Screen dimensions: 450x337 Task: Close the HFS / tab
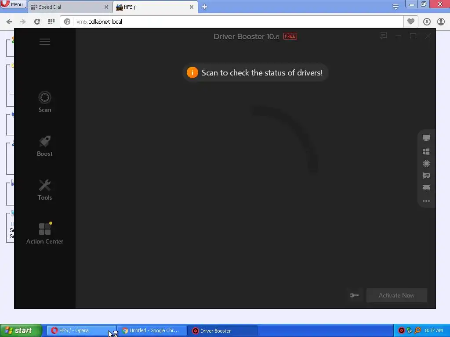192,7
